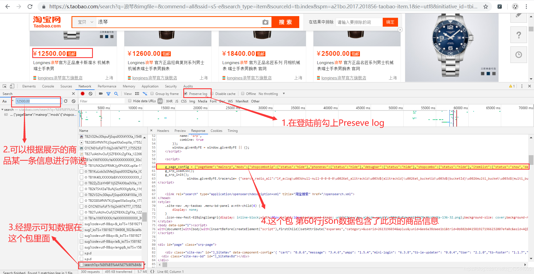Bookmark this page with the star icon
The width and height of the screenshot is (534, 274).
[486, 6]
